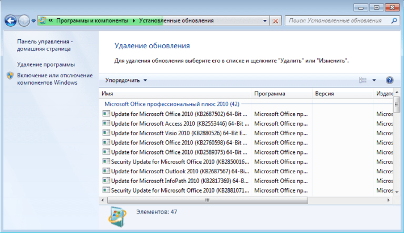Click the horizontal scrollbar left arrow
Image resolution: width=404 pixels, height=233 pixels.
(103, 200)
